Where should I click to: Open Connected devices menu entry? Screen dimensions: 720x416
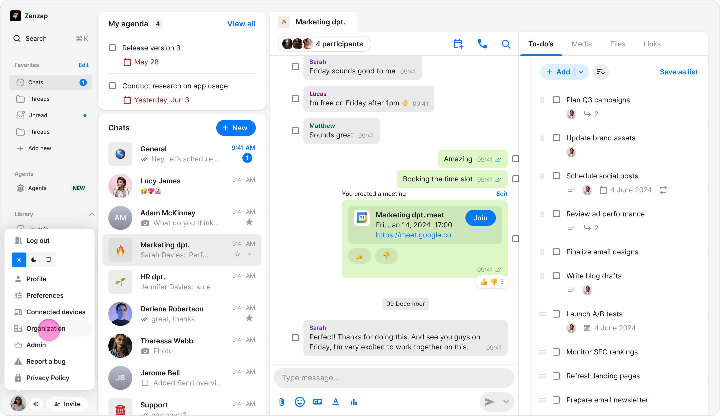tap(50, 312)
